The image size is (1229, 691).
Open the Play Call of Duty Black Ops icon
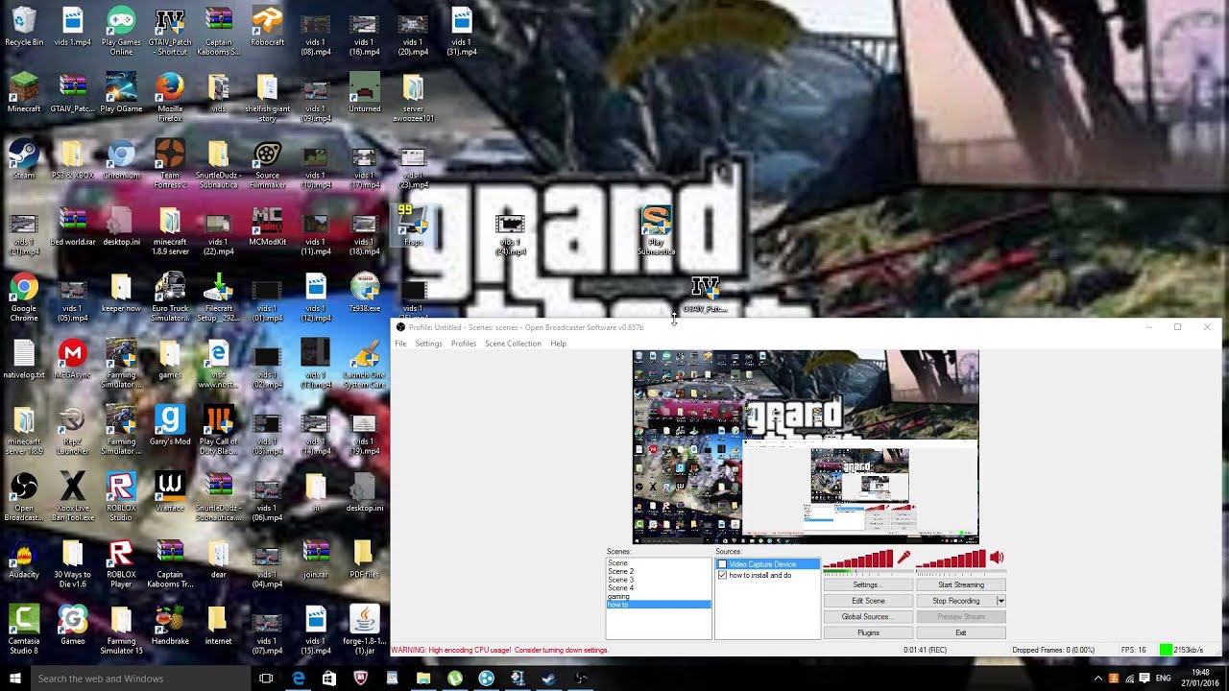click(219, 430)
